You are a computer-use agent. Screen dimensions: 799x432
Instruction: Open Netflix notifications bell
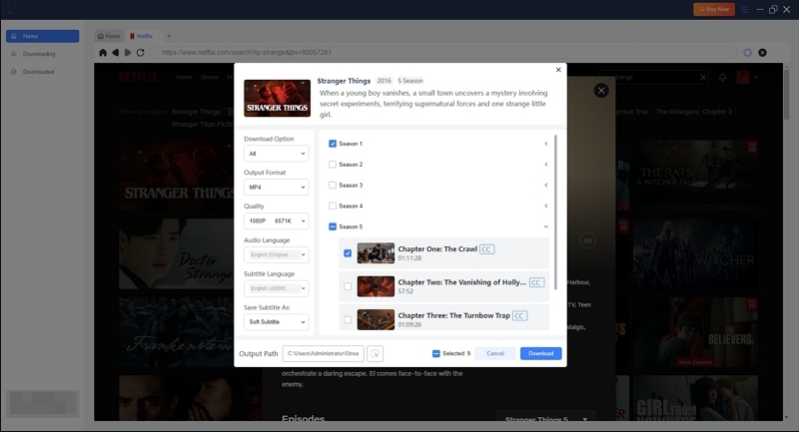pos(722,78)
